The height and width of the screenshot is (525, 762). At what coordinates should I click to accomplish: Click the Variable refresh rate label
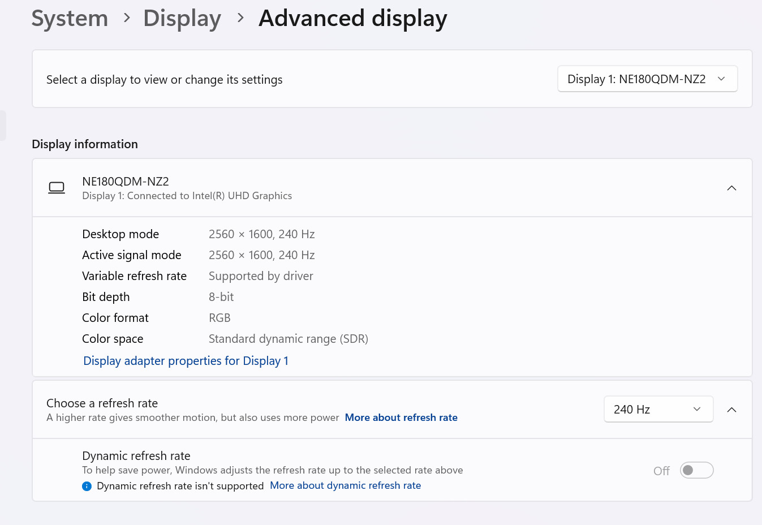(x=134, y=276)
